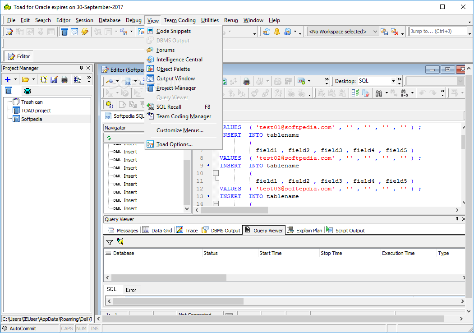Click the printer icon in Project Manager toolbar
Viewport: 474px width, 333px height.
64,79
